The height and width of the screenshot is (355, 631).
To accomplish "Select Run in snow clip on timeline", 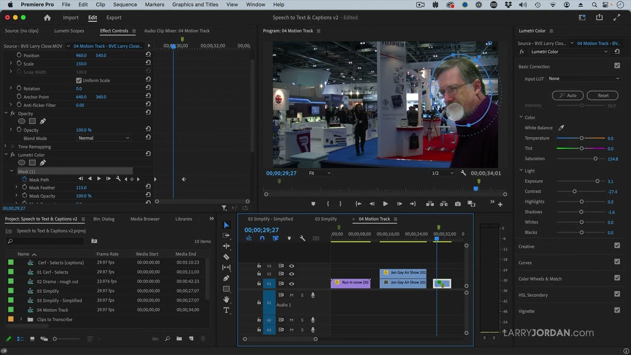I will coord(351,283).
